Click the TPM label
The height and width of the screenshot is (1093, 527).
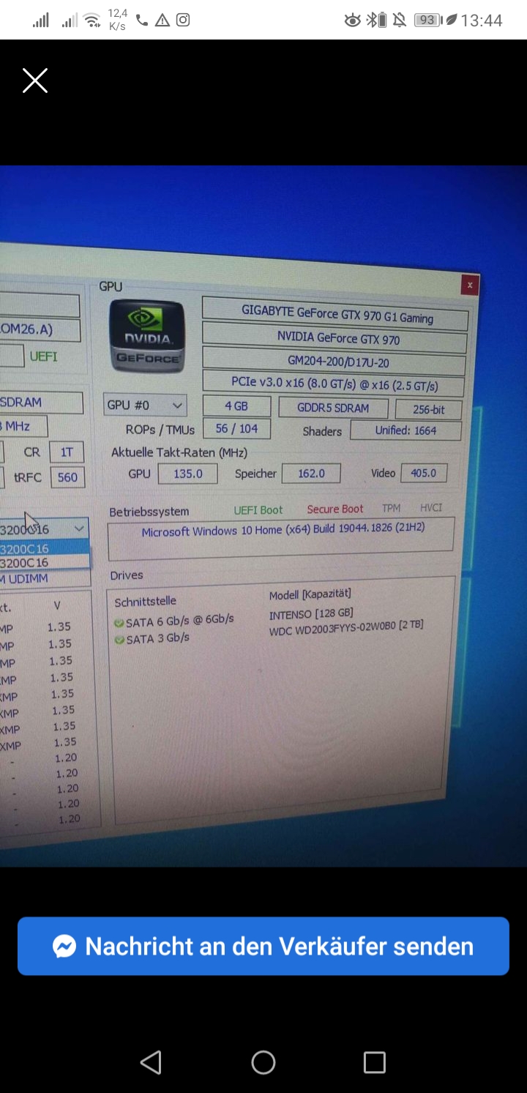pos(392,508)
